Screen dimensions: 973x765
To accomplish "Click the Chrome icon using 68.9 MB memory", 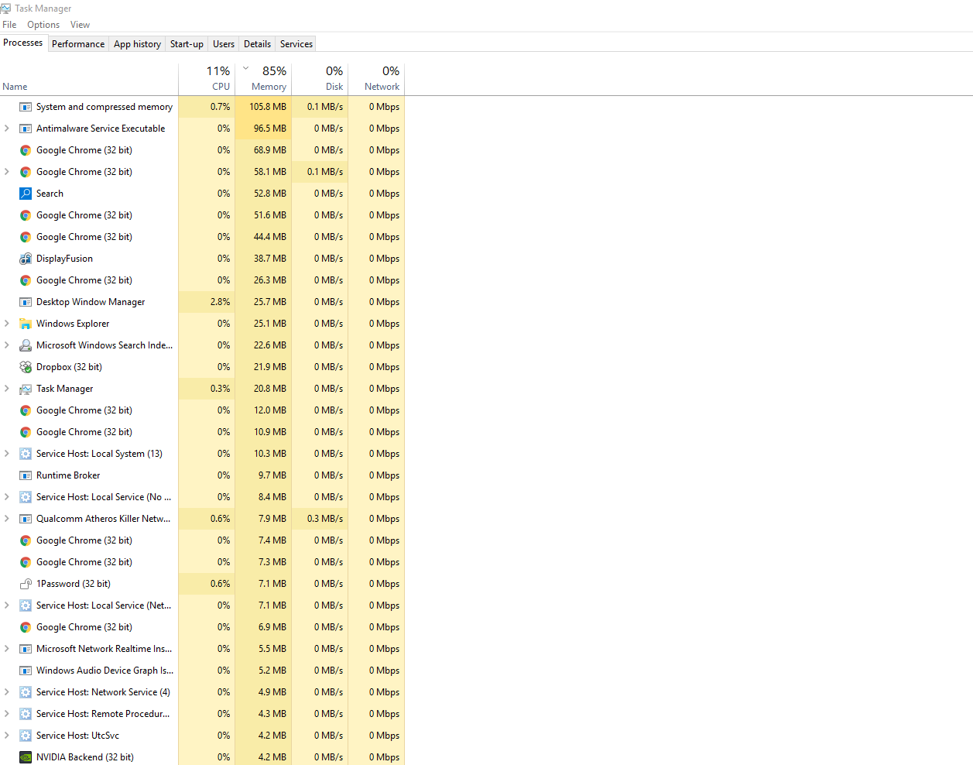I will click(x=26, y=150).
